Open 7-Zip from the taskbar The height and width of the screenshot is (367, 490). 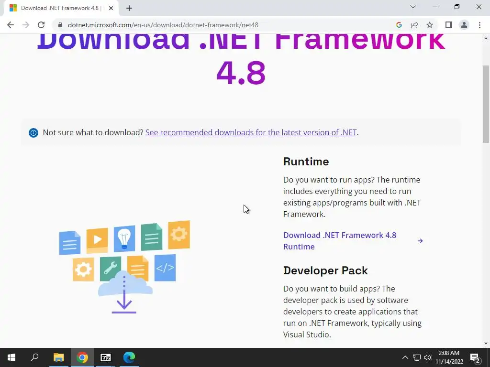coord(106,357)
